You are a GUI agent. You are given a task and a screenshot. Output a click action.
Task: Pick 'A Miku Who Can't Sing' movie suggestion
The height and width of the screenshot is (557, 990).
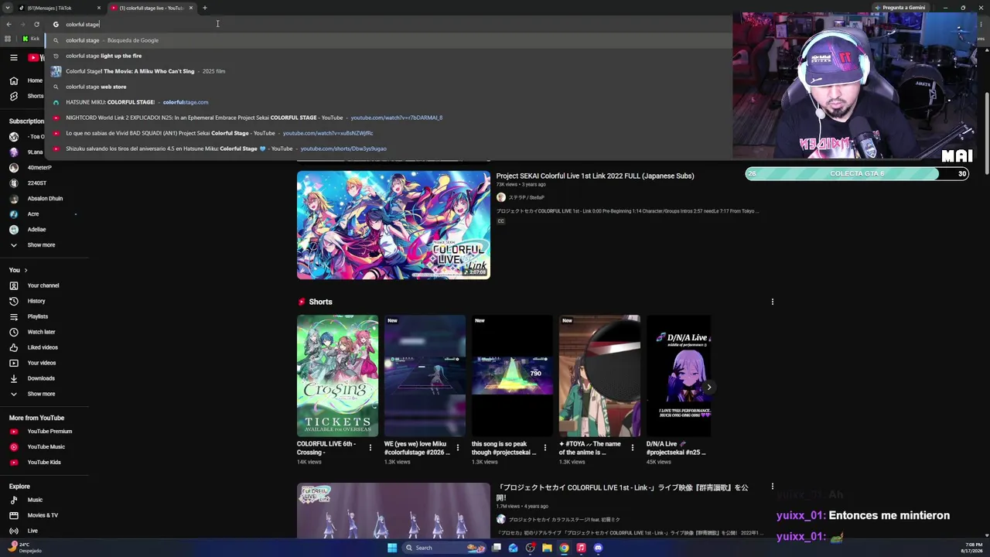388,71
